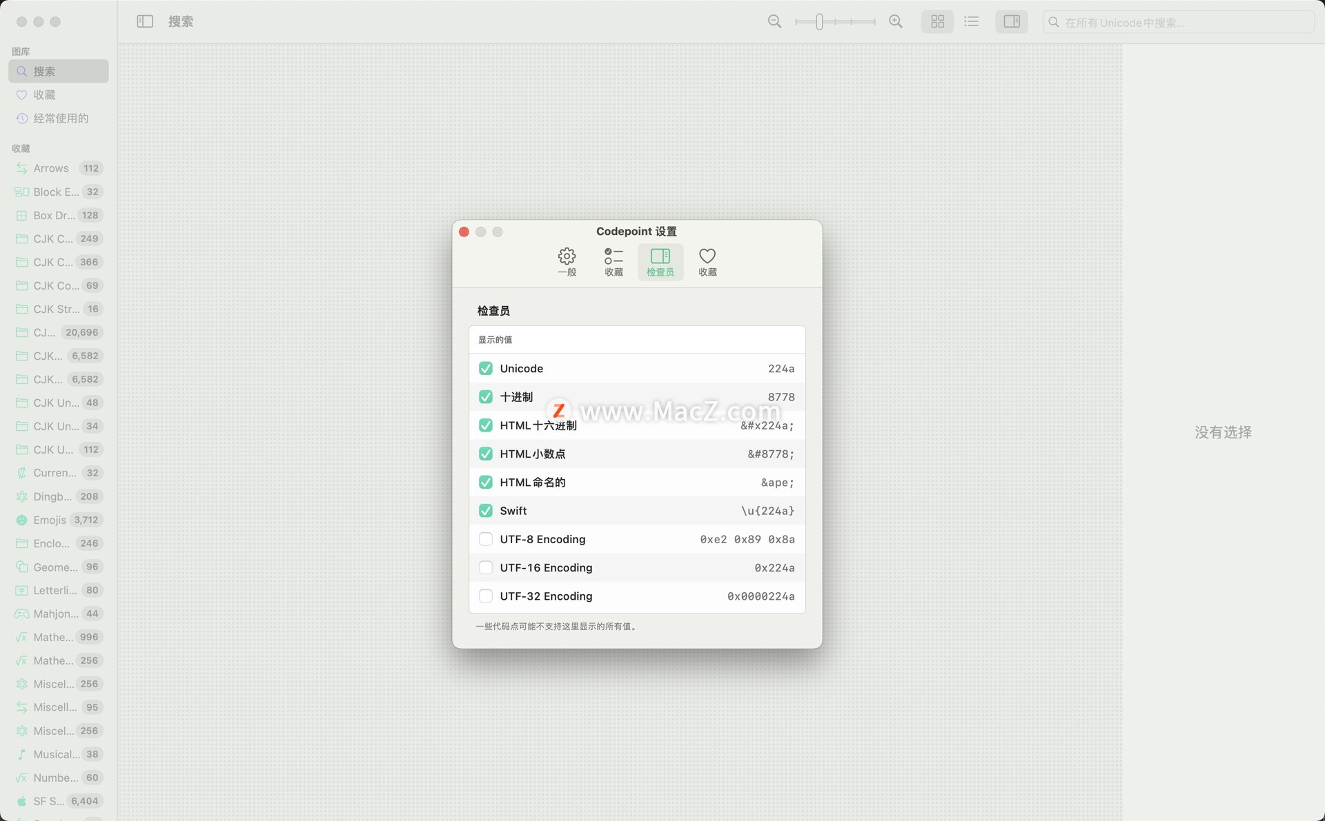Enable the UTF-16 Encoding checkbox
Image resolution: width=1325 pixels, height=821 pixels.
(486, 567)
